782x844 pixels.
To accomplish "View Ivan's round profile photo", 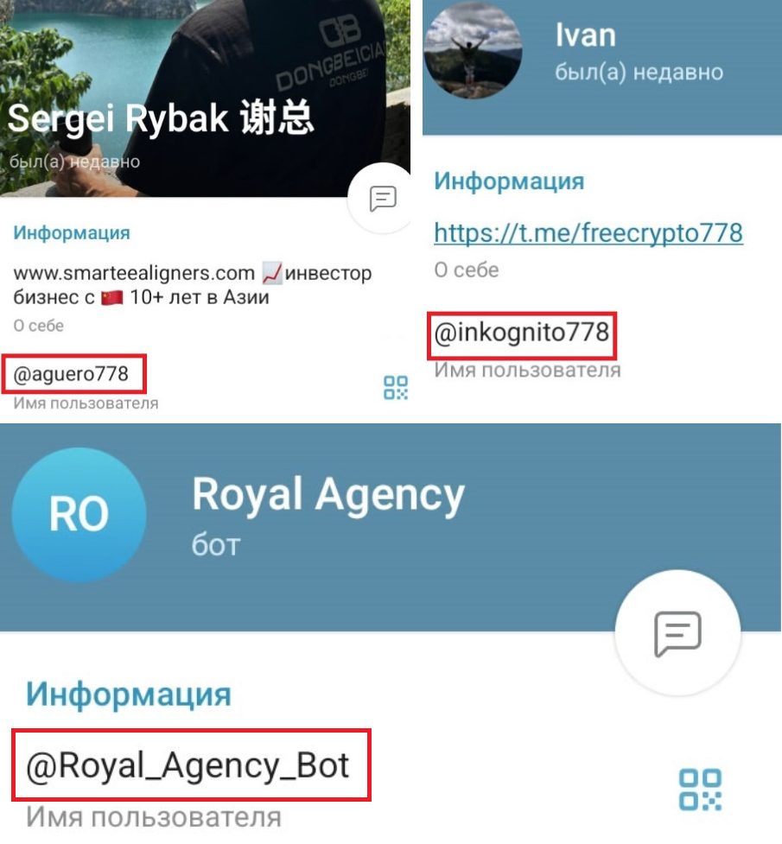I will click(473, 50).
